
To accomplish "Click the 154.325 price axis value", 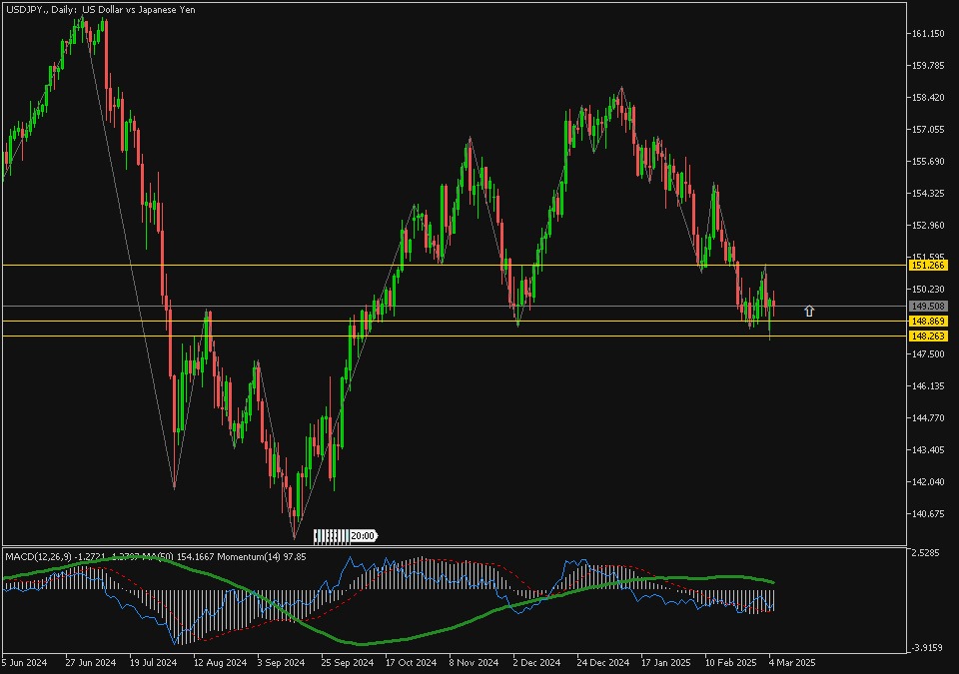I will pyautogui.click(x=928, y=194).
